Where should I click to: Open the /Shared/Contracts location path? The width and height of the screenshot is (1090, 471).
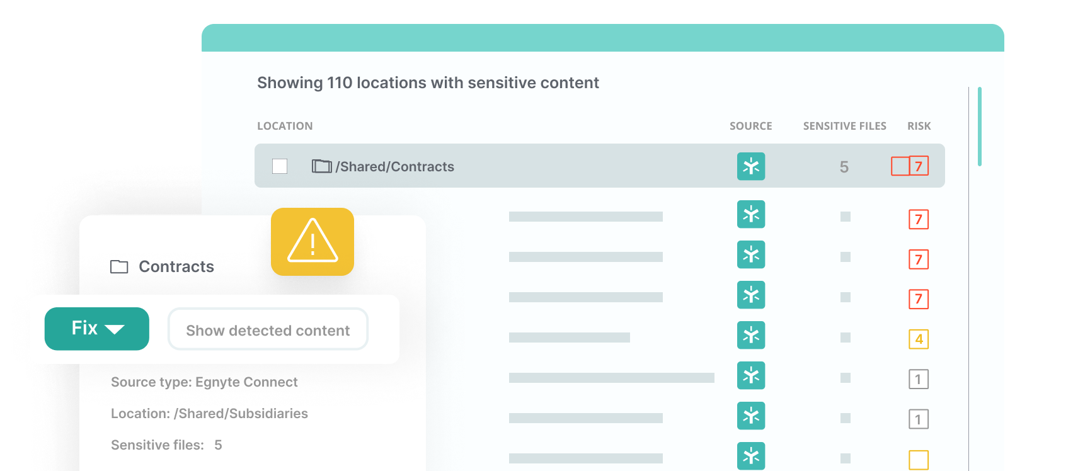click(x=394, y=167)
